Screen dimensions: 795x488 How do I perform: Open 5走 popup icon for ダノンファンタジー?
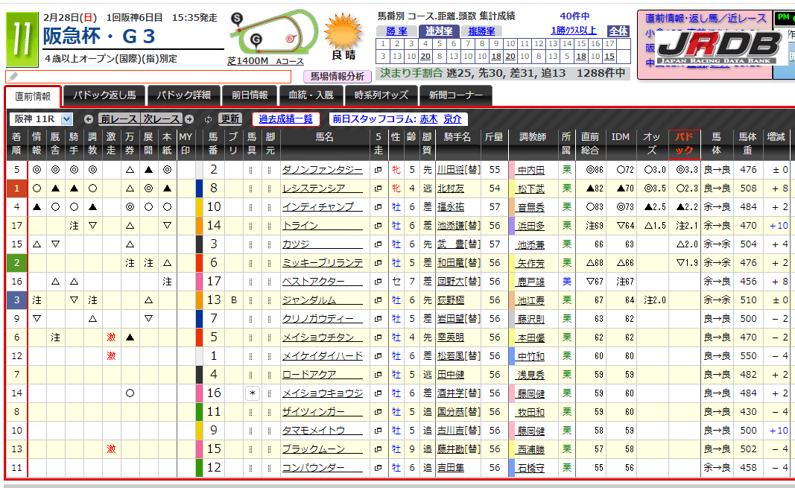378,171
